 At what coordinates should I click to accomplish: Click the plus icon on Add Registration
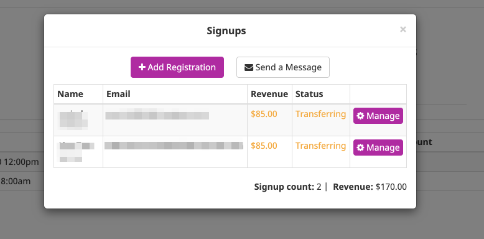[142, 67]
